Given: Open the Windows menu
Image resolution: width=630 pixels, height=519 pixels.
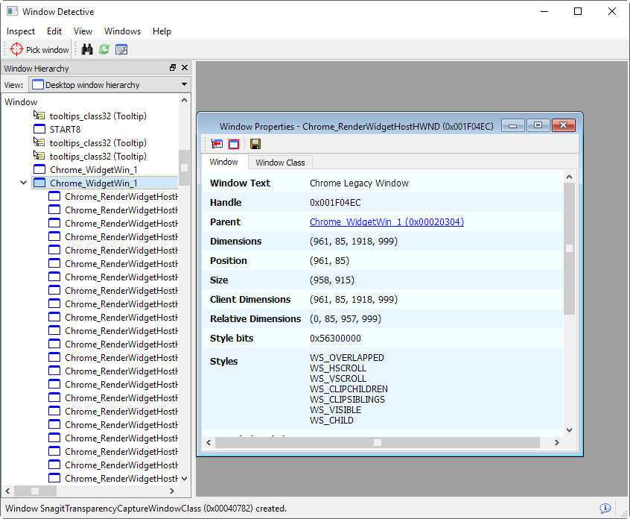Looking at the screenshot, I should (x=123, y=31).
